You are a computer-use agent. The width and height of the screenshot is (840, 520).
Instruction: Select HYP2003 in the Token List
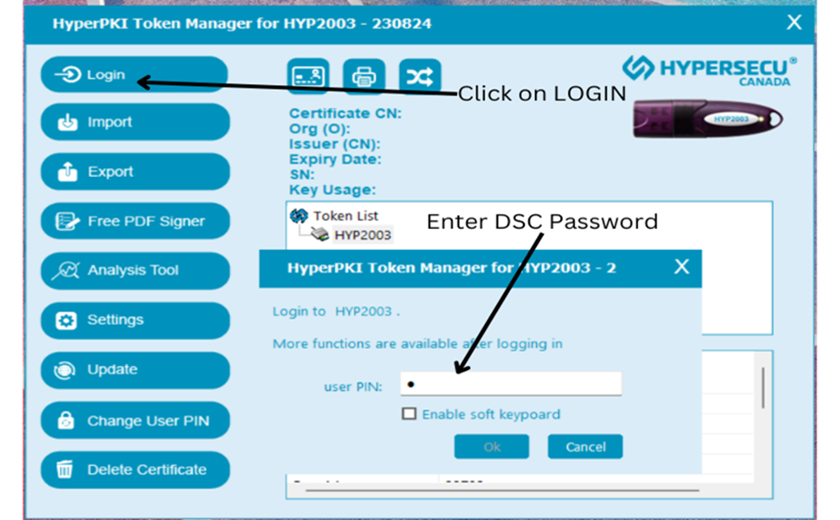pyautogui.click(x=363, y=235)
